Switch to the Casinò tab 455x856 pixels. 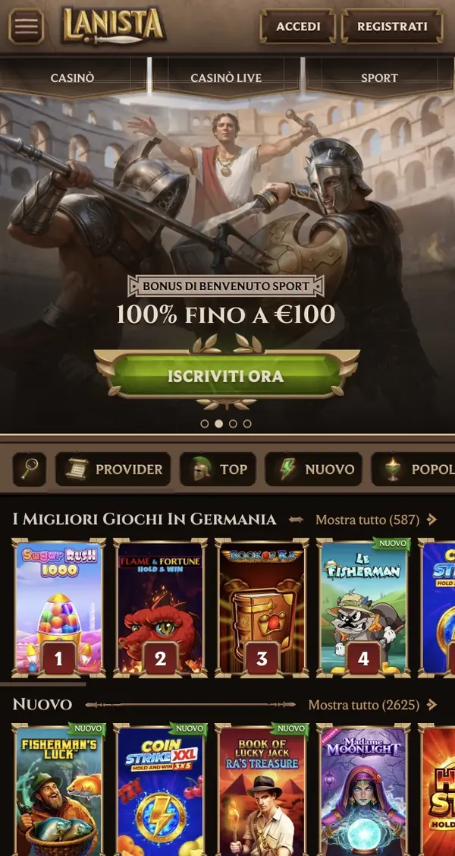[x=73, y=77]
